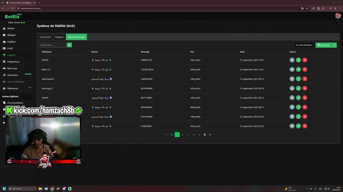The width and height of the screenshot is (343, 192).
Task: Reject the 07:52 sale record
Action: tap(305, 117)
